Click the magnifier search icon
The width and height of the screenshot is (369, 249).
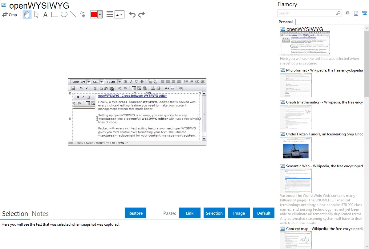point(339,13)
